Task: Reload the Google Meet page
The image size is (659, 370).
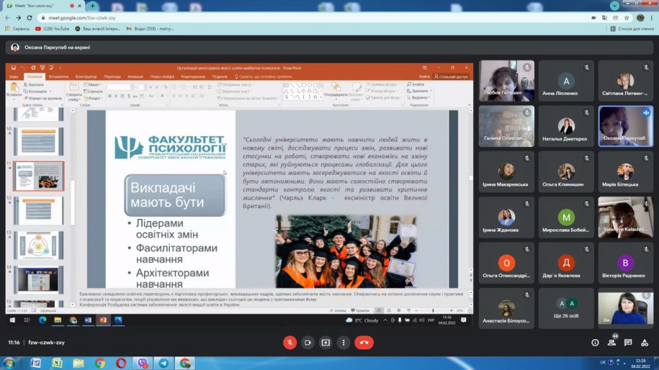Action: pos(30,18)
